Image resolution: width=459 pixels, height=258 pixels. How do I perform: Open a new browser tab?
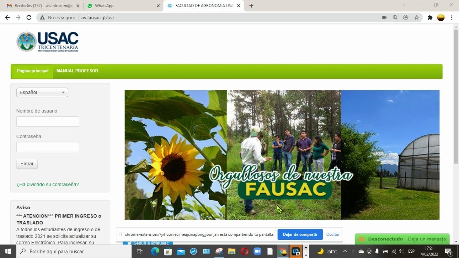tap(251, 6)
